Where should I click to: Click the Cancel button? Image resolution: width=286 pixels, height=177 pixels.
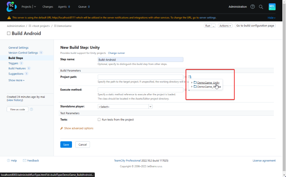tap(82, 145)
